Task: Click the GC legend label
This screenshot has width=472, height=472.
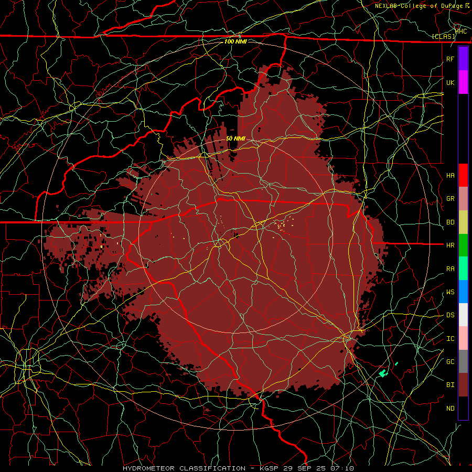Action: click(450, 362)
